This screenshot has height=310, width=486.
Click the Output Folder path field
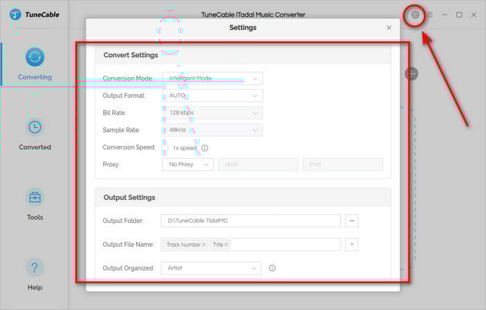coord(251,220)
